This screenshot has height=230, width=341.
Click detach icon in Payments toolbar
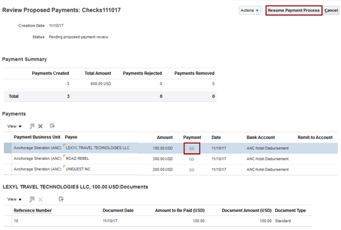[x=52, y=126]
